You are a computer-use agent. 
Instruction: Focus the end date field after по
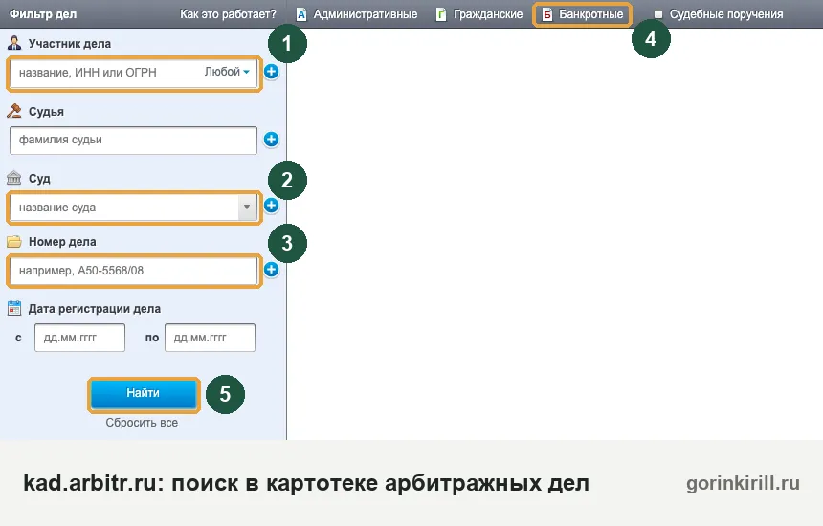pyautogui.click(x=210, y=338)
